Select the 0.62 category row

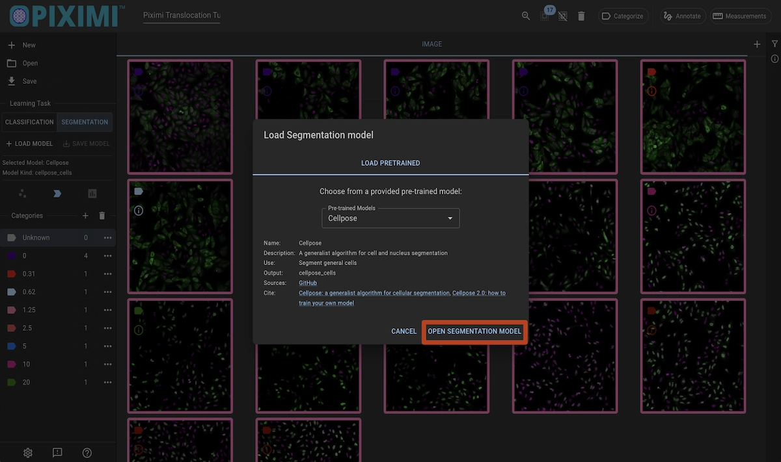coord(58,292)
